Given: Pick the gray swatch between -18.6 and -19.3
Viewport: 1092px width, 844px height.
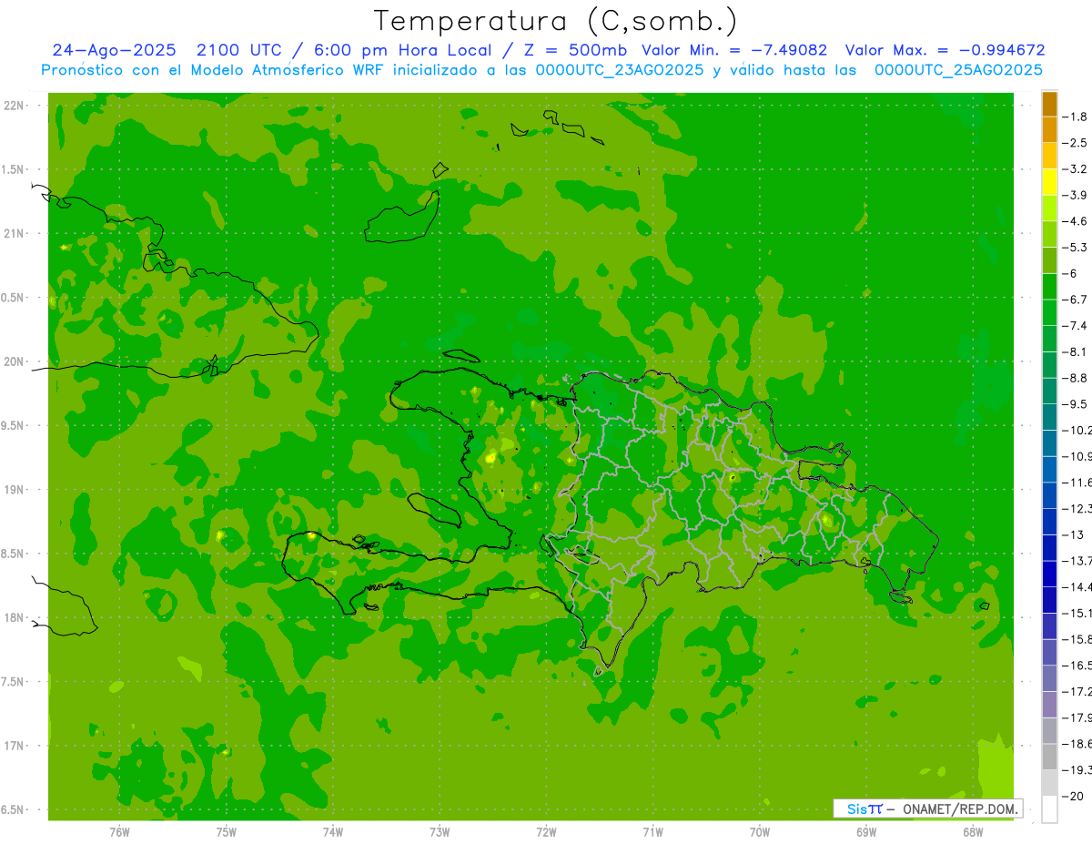Looking at the screenshot, I should coord(1049,758).
